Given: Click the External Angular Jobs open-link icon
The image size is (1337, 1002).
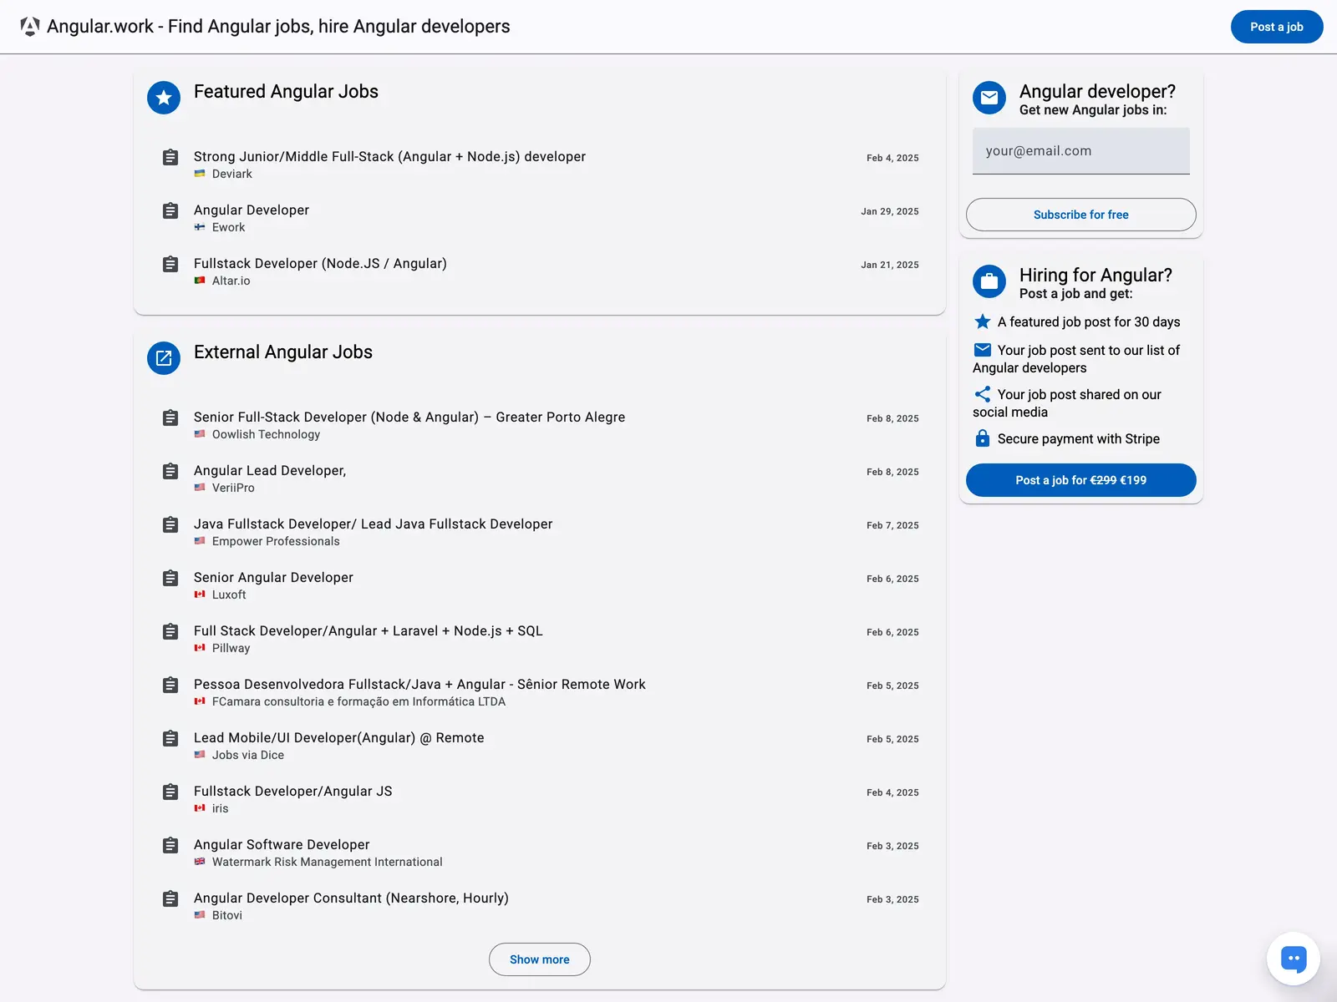Looking at the screenshot, I should pyautogui.click(x=164, y=358).
